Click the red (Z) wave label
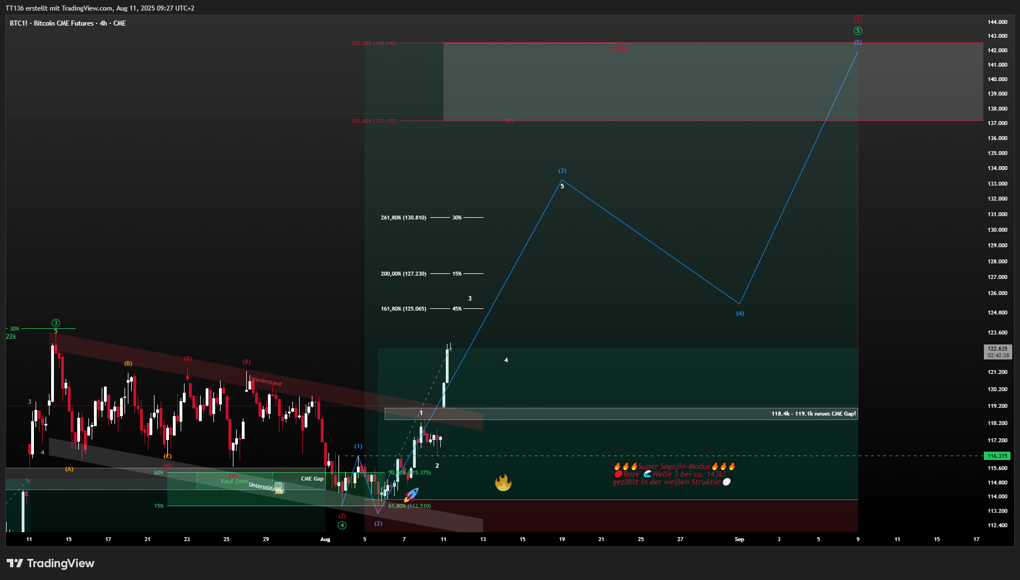The image size is (1020, 580). click(342, 516)
